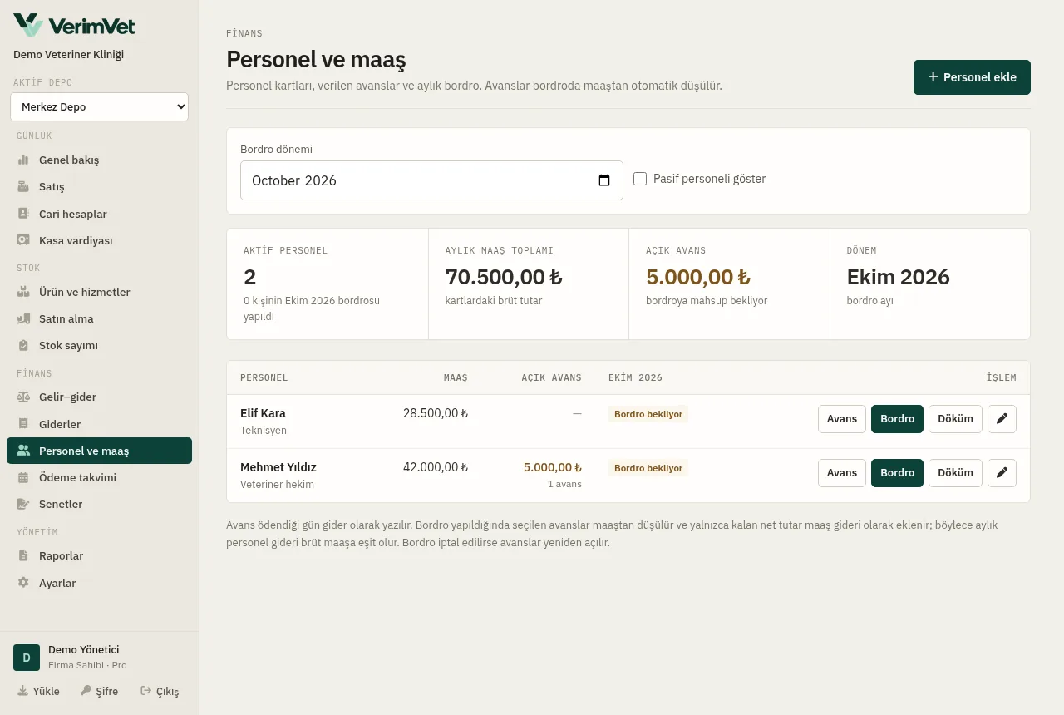The height and width of the screenshot is (715, 1064).
Task: Click the Şifre password button
Action: coord(99,691)
